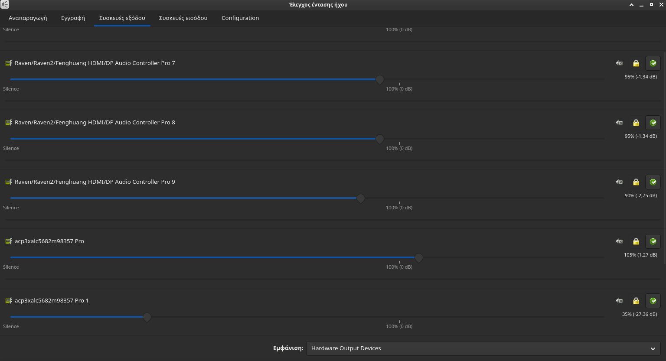The height and width of the screenshot is (361, 666).
Task: Click sound card icon beside acp3xalc5682m98357 Pro
Action: tap(9, 241)
